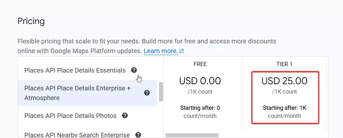Select Place Details Enterprise + Atmosphere item
343x138 pixels.
pyautogui.click(x=77, y=93)
